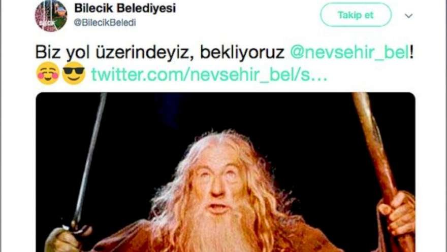Screen dimensions: 447x252
Task: Click the blushing smiley emoji
Action: coord(48,74)
